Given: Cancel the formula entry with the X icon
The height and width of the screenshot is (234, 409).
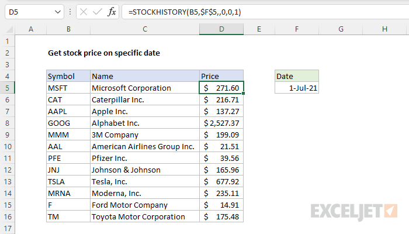Looking at the screenshot, I should 84,12.
